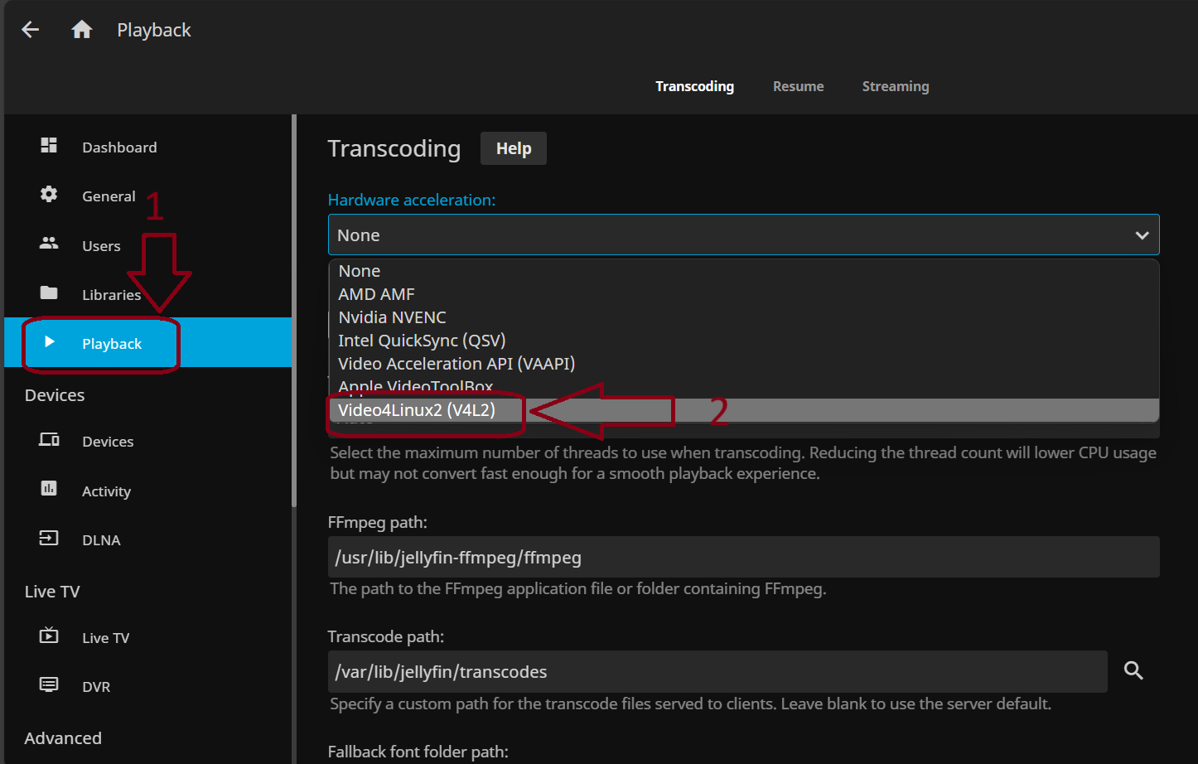Image resolution: width=1198 pixels, height=764 pixels.
Task: Open the DLNA settings icon
Action: tap(49, 539)
